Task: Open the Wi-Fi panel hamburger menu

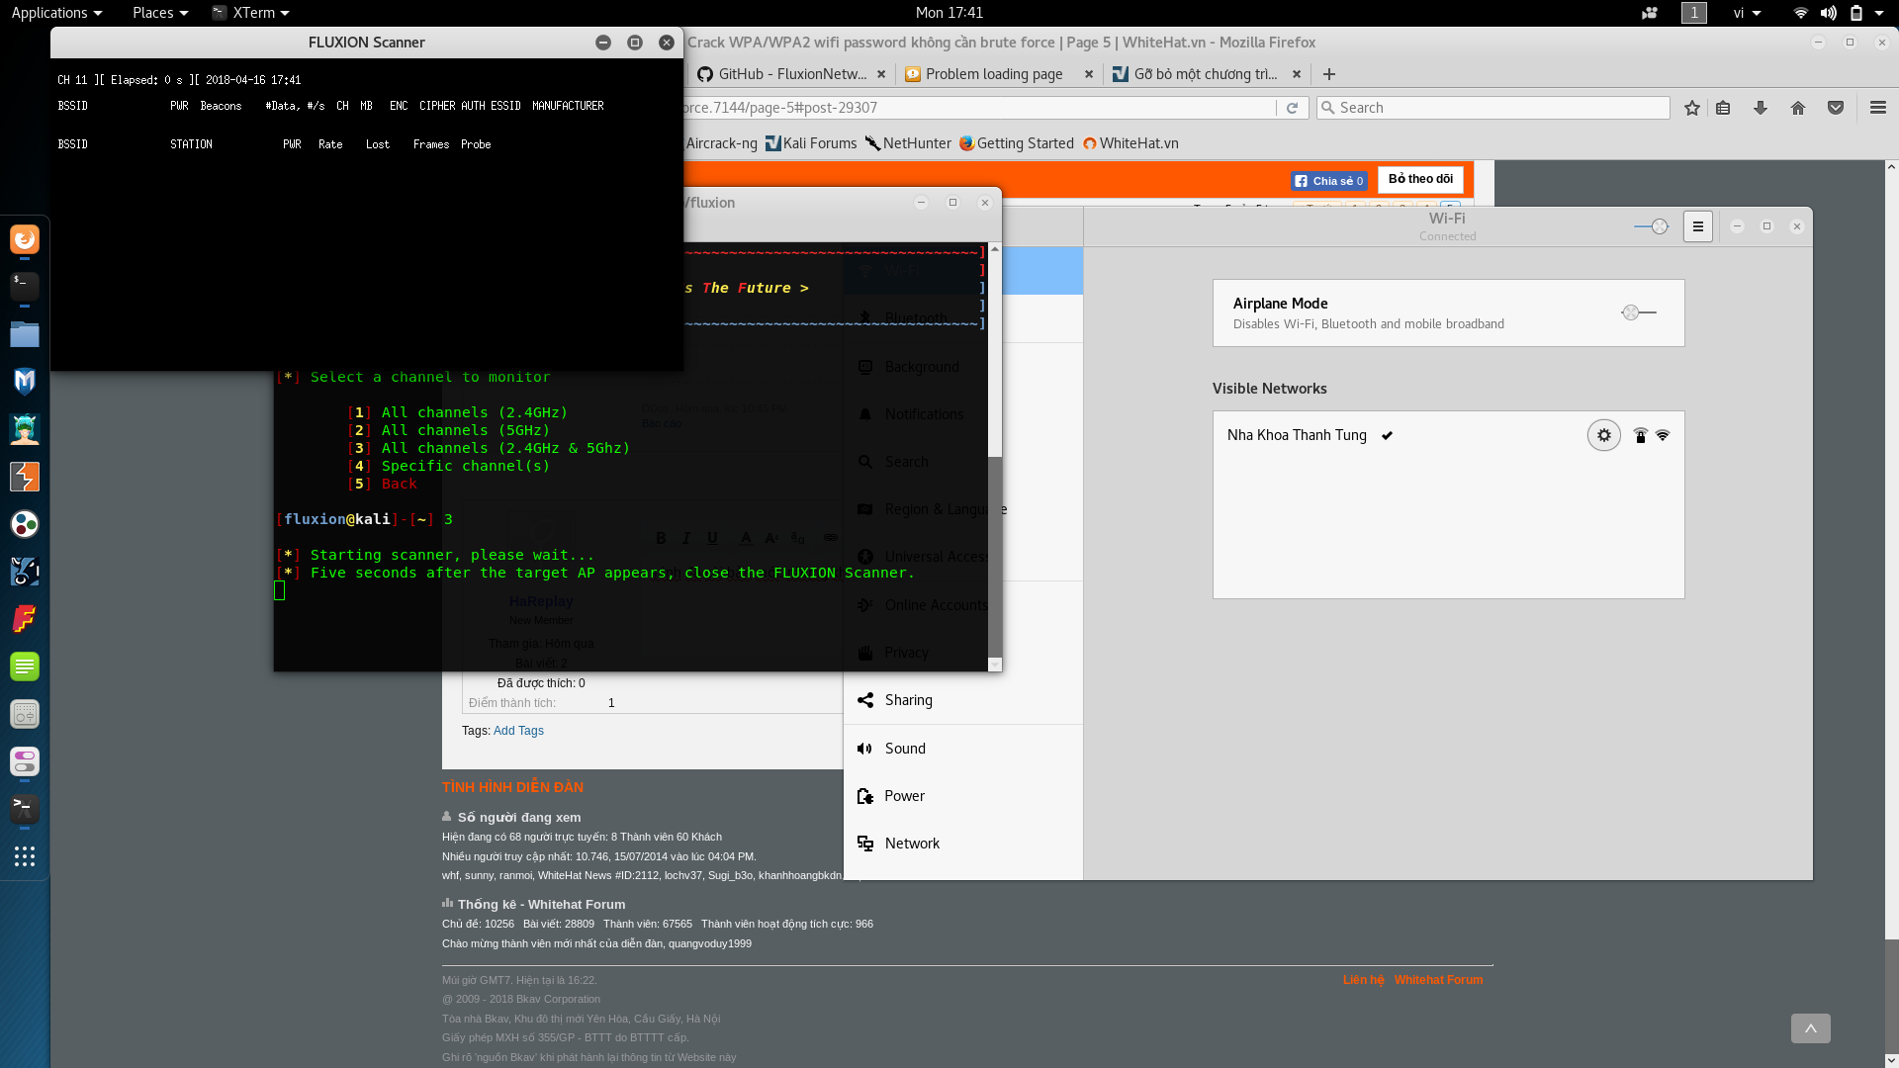Action: [1698, 226]
